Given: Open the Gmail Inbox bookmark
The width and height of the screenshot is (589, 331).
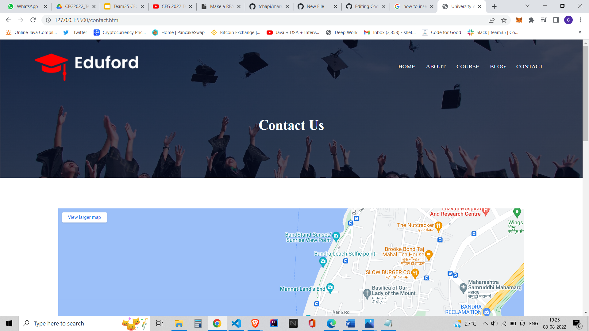Looking at the screenshot, I should click(390, 32).
